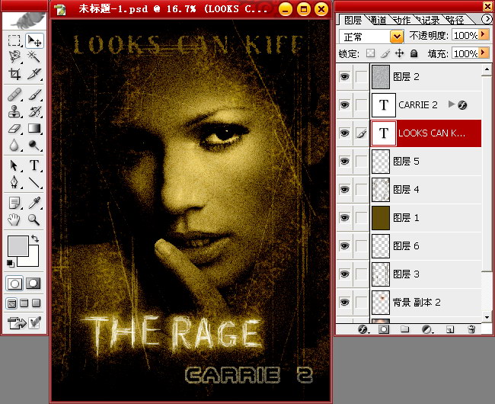Add a layer mask
This screenshot has width=495, height=404.
(384, 329)
